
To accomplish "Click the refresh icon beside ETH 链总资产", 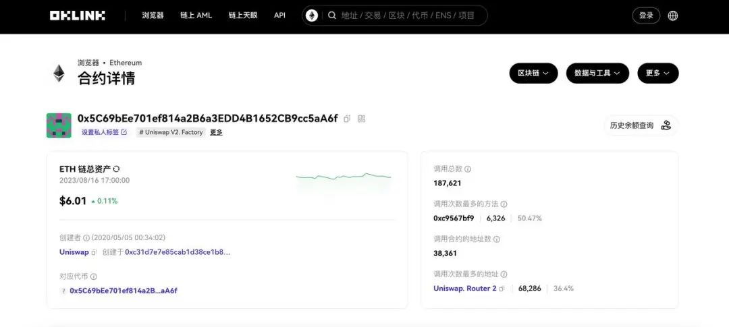I will coord(117,169).
